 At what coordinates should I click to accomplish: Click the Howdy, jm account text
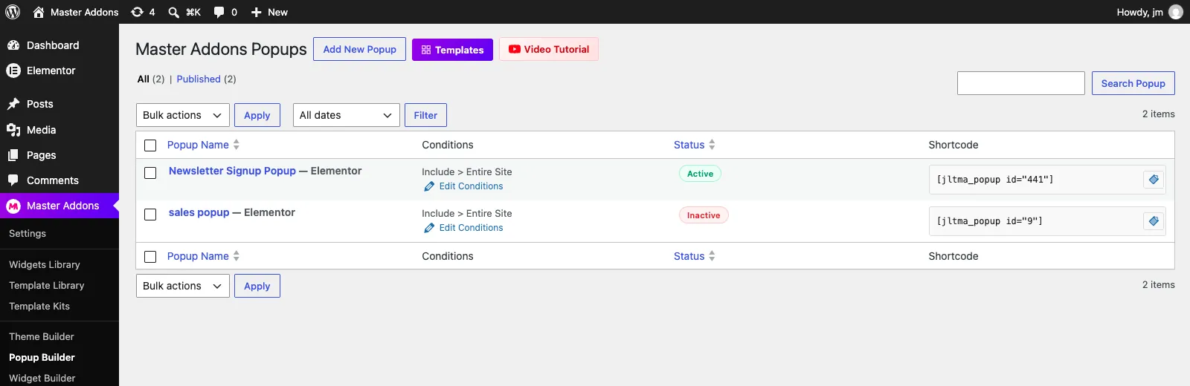pos(1140,12)
